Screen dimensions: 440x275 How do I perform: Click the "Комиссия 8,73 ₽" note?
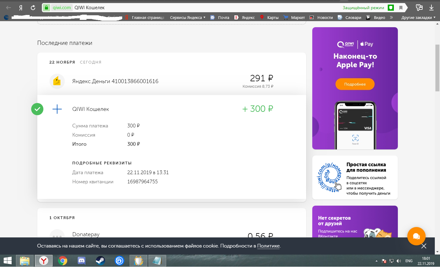pyautogui.click(x=258, y=86)
